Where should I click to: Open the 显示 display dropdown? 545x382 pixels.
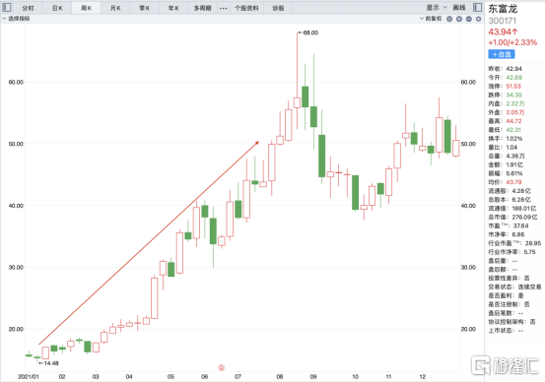pyautogui.click(x=437, y=7)
